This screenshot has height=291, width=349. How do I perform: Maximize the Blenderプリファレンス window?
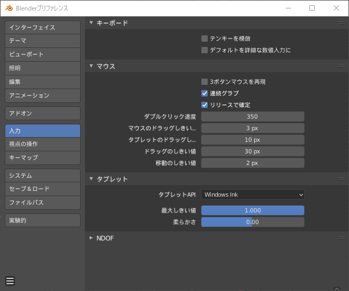312,8
